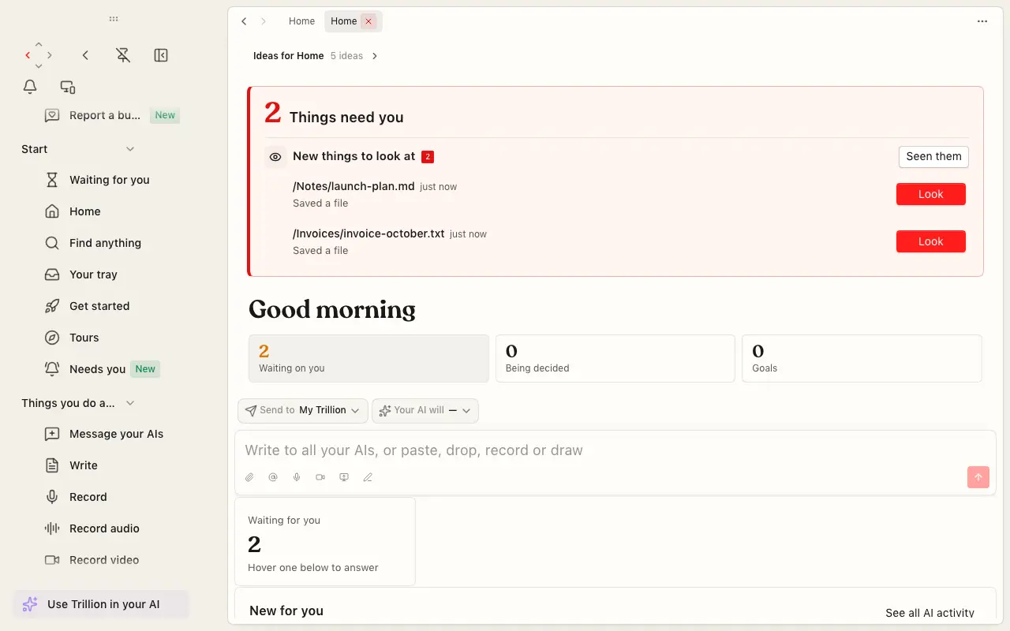Click the red left arrow in the navigation pad
Screen dimensions: 1010x631
(28, 55)
